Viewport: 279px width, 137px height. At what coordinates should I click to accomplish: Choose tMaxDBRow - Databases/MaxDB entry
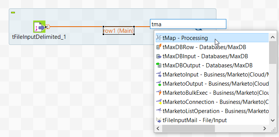click(x=212, y=47)
